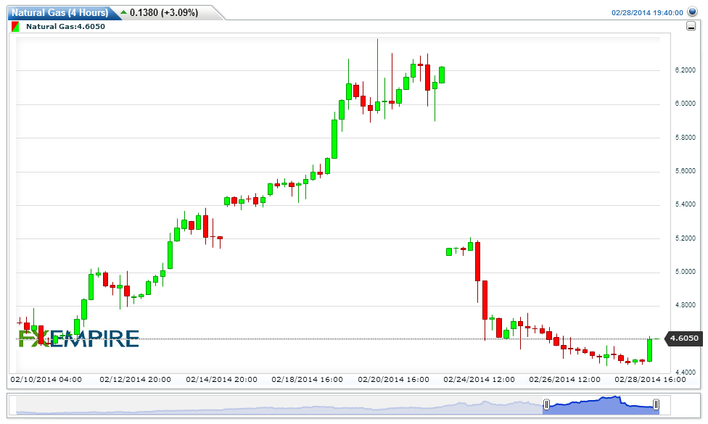
Task: Click the 4.4000 price axis label
Action: [685, 372]
